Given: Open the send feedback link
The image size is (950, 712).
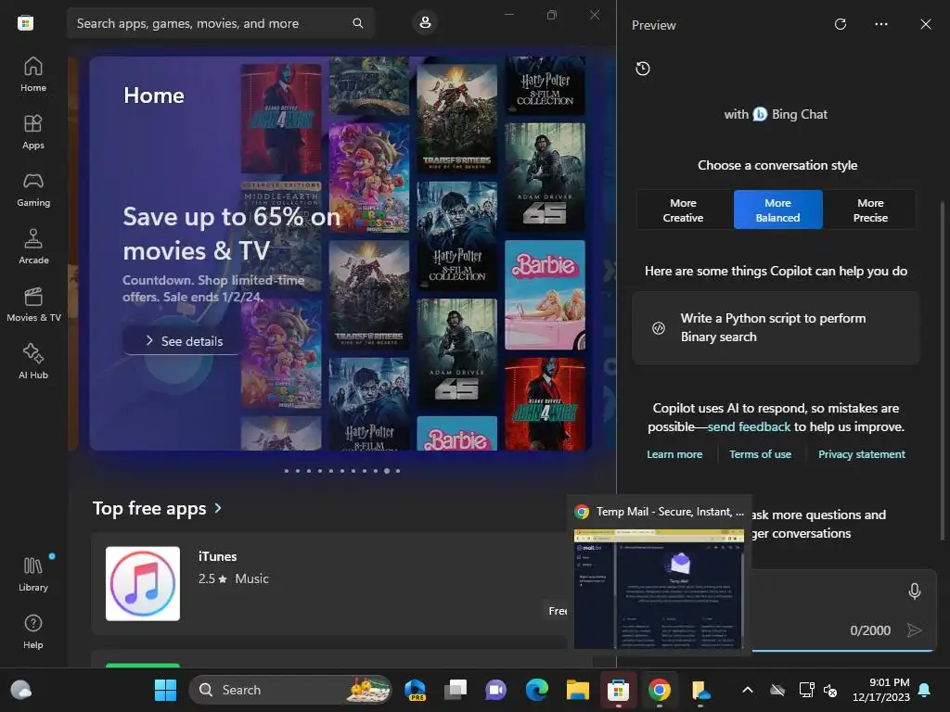Looking at the screenshot, I should 749,426.
